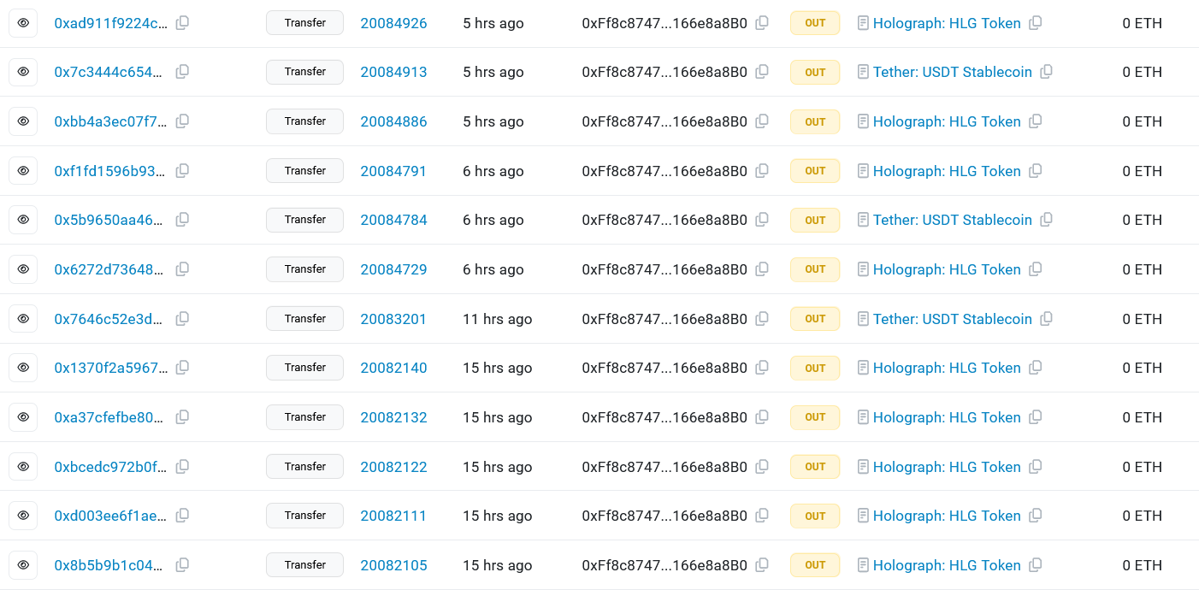This screenshot has width=1199, height=590.
Task: Copy the 0x7c3444c654 transaction hash
Action: pyautogui.click(x=182, y=73)
